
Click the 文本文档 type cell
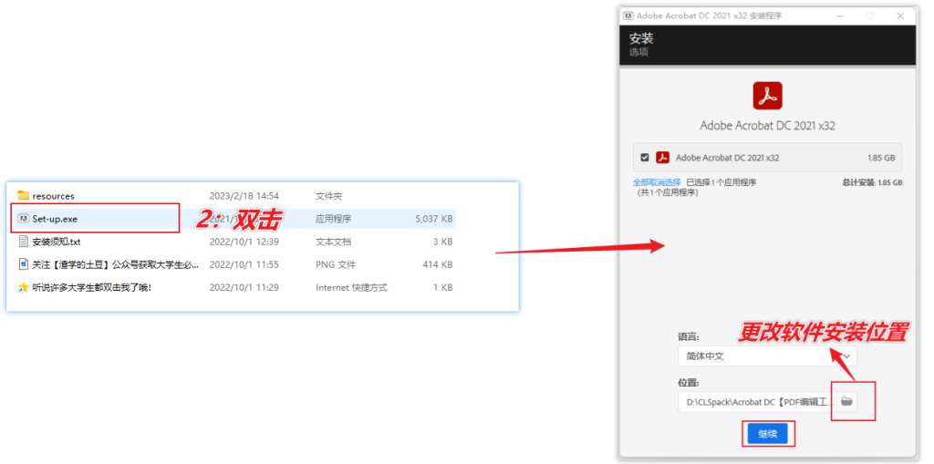(334, 242)
